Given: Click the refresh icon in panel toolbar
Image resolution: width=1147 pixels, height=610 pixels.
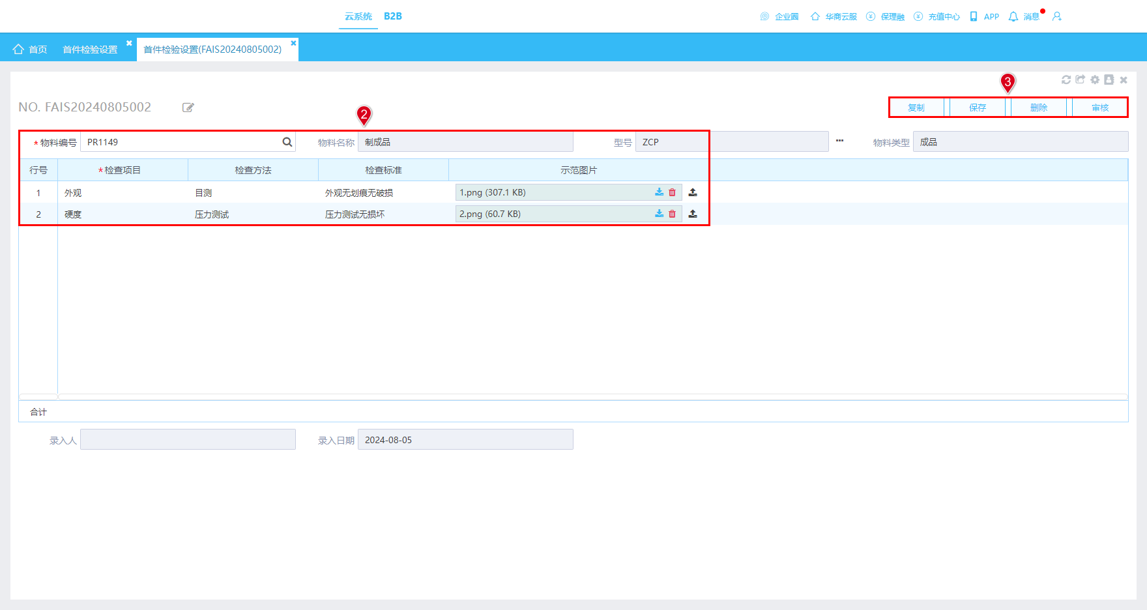Looking at the screenshot, I should pyautogui.click(x=1066, y=80).
